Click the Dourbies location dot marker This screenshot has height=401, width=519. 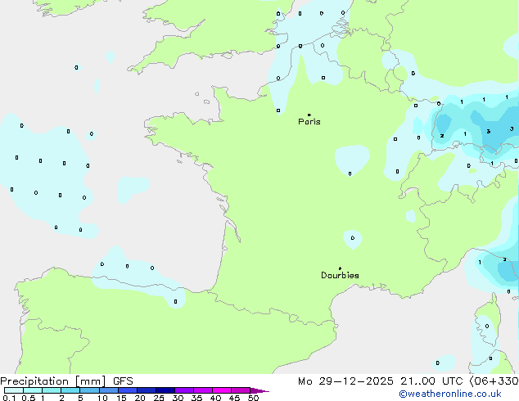340,268
